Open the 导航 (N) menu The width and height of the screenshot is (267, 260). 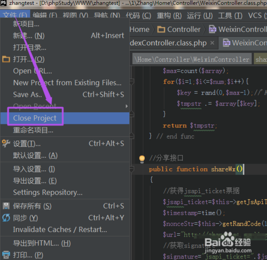point(107,15)
